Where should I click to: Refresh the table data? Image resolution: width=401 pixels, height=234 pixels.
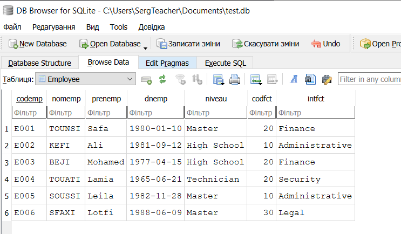[x=162, y=80]
